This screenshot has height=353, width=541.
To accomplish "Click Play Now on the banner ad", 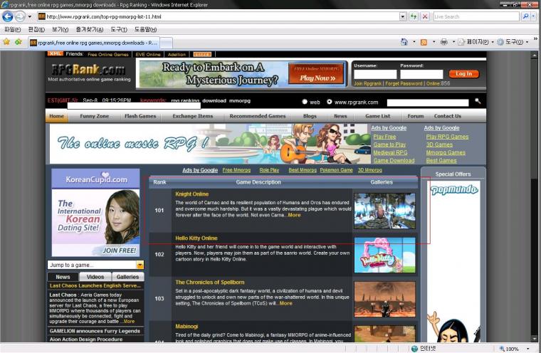I will click(x=317, y=78).
